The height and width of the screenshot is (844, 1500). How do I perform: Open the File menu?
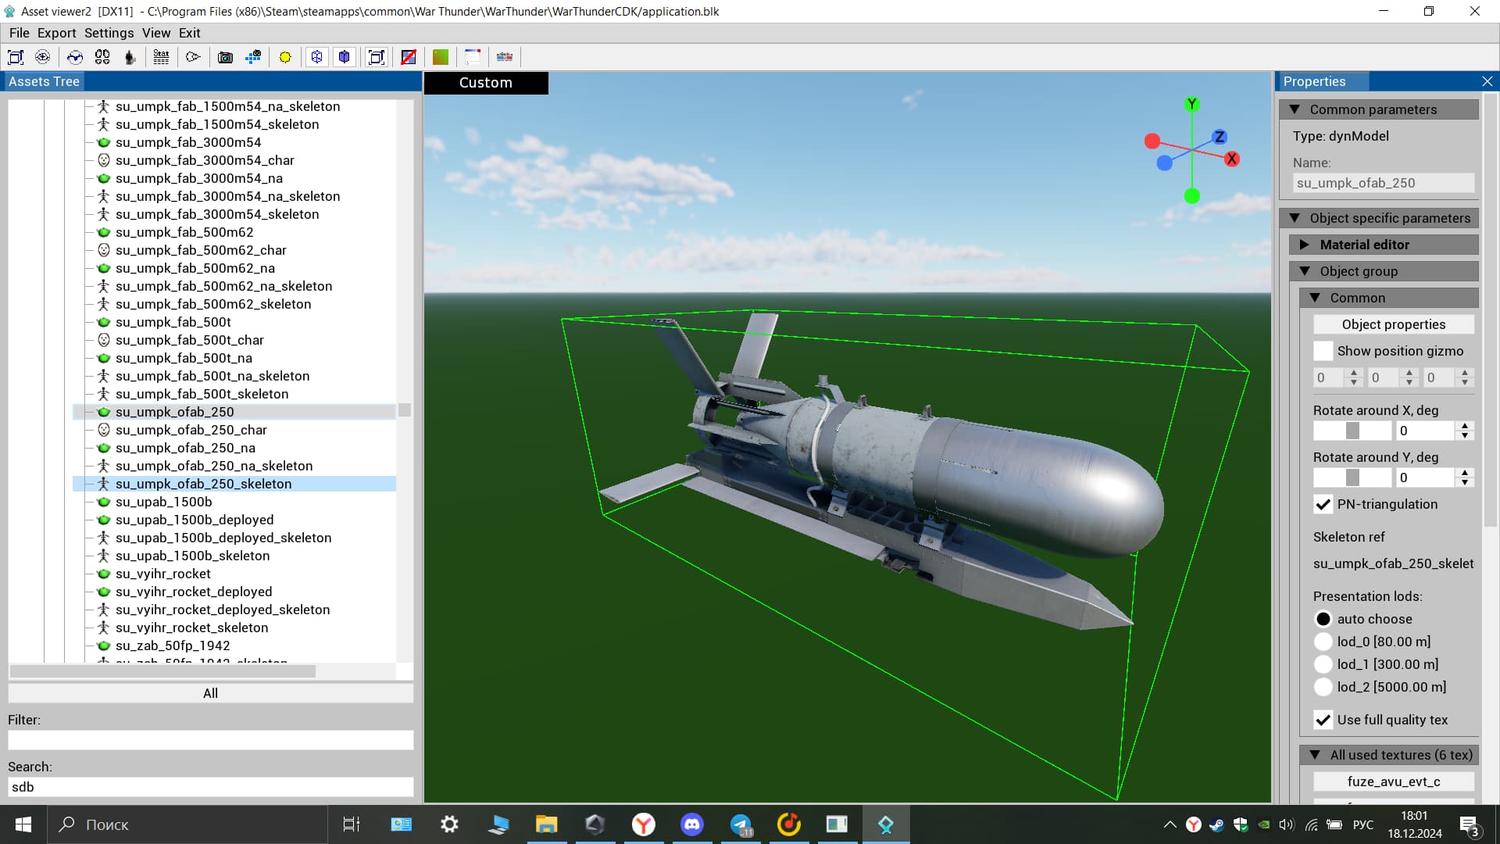pyautogui.click(x=19, y=33)
